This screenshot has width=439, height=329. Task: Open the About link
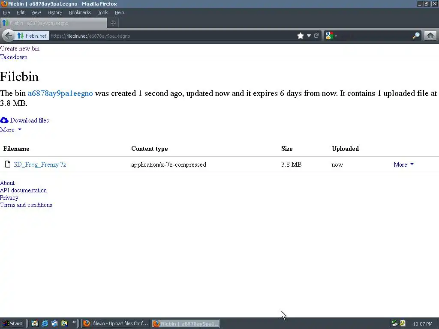7,183
